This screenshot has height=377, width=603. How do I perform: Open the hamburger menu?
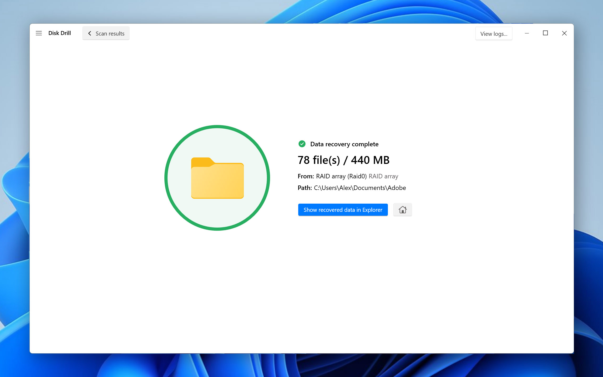[39, 33]
